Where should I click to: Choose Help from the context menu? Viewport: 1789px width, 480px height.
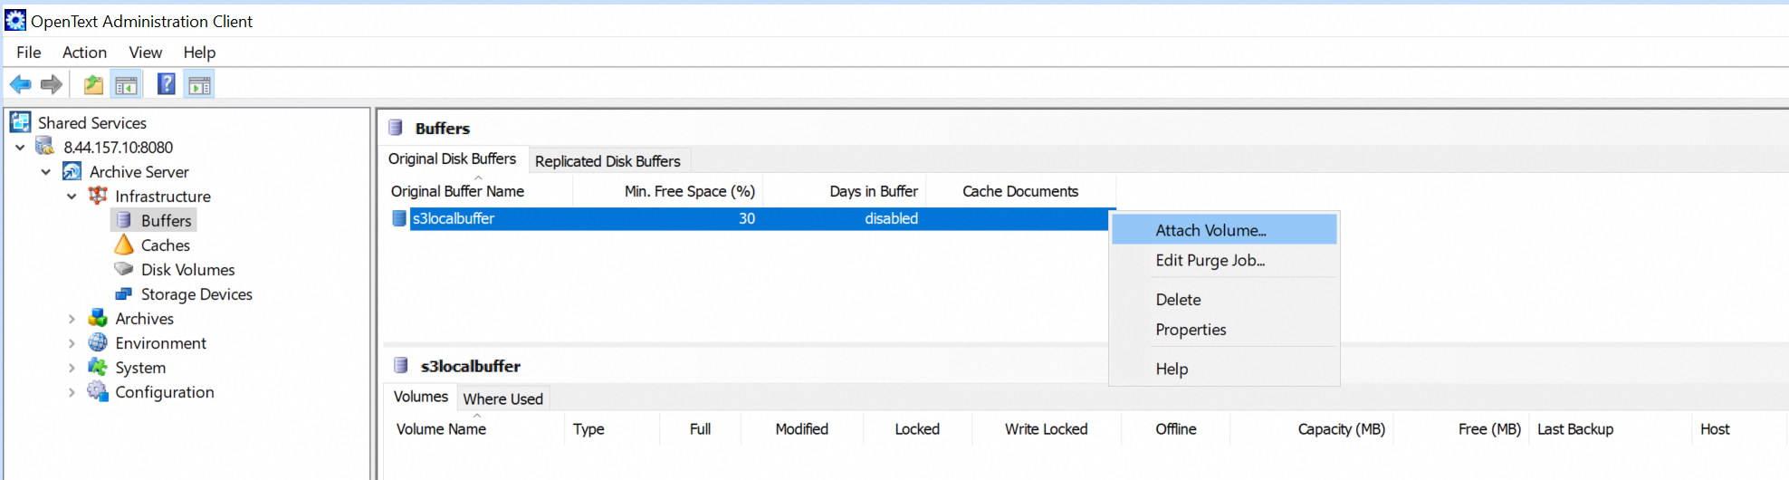(1223, 369)
